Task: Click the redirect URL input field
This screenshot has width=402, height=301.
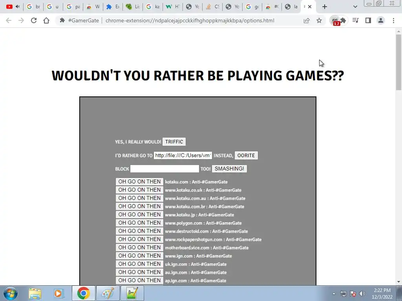Action: [183, 155]
